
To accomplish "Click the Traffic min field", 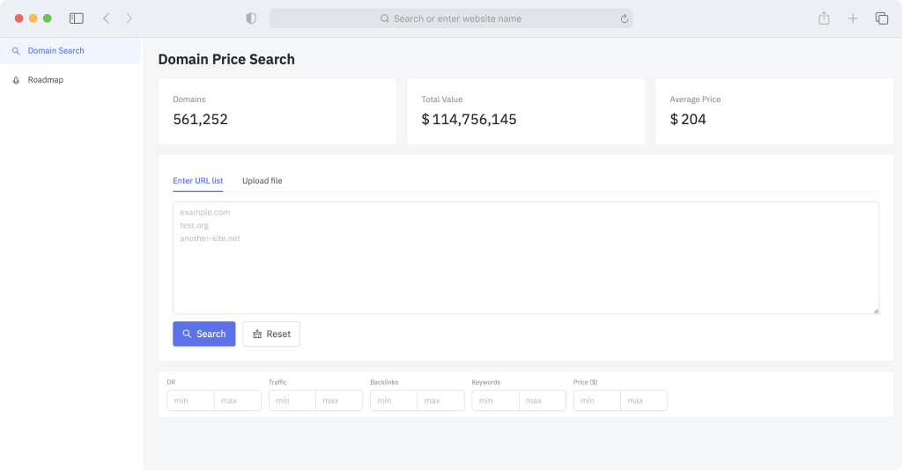I will pos(292,400).
